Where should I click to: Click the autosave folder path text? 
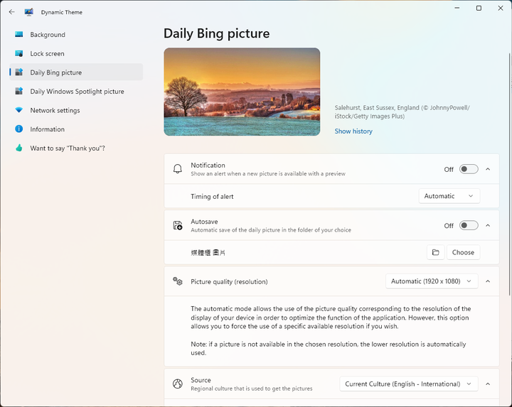tap(208, 252)
